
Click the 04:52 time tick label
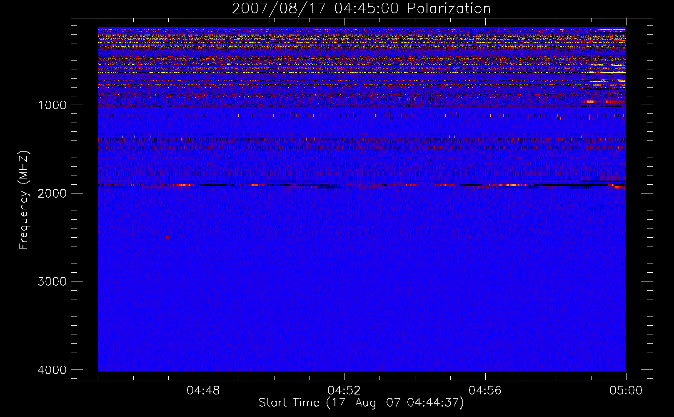pyautogui.click(x=344, y=391)
